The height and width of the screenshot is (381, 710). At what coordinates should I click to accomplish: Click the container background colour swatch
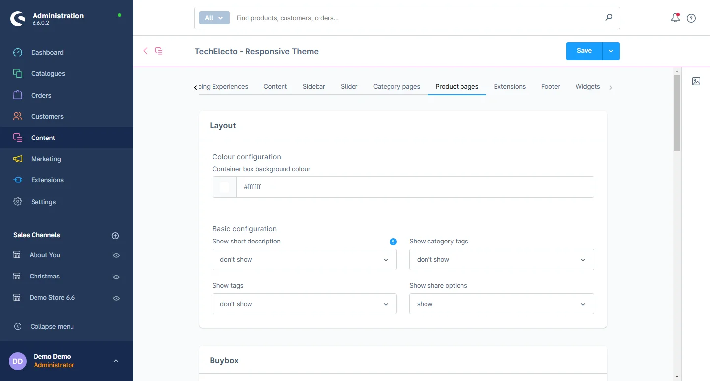tap(224, 187)
